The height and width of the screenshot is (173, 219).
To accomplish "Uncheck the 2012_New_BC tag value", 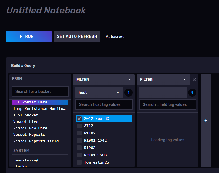I will pyautogui.click(x=79, y=118).
